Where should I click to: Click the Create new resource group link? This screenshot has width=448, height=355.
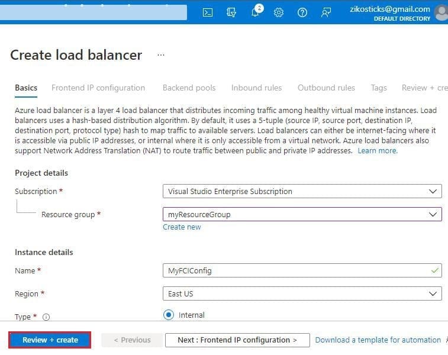(182, 227)
